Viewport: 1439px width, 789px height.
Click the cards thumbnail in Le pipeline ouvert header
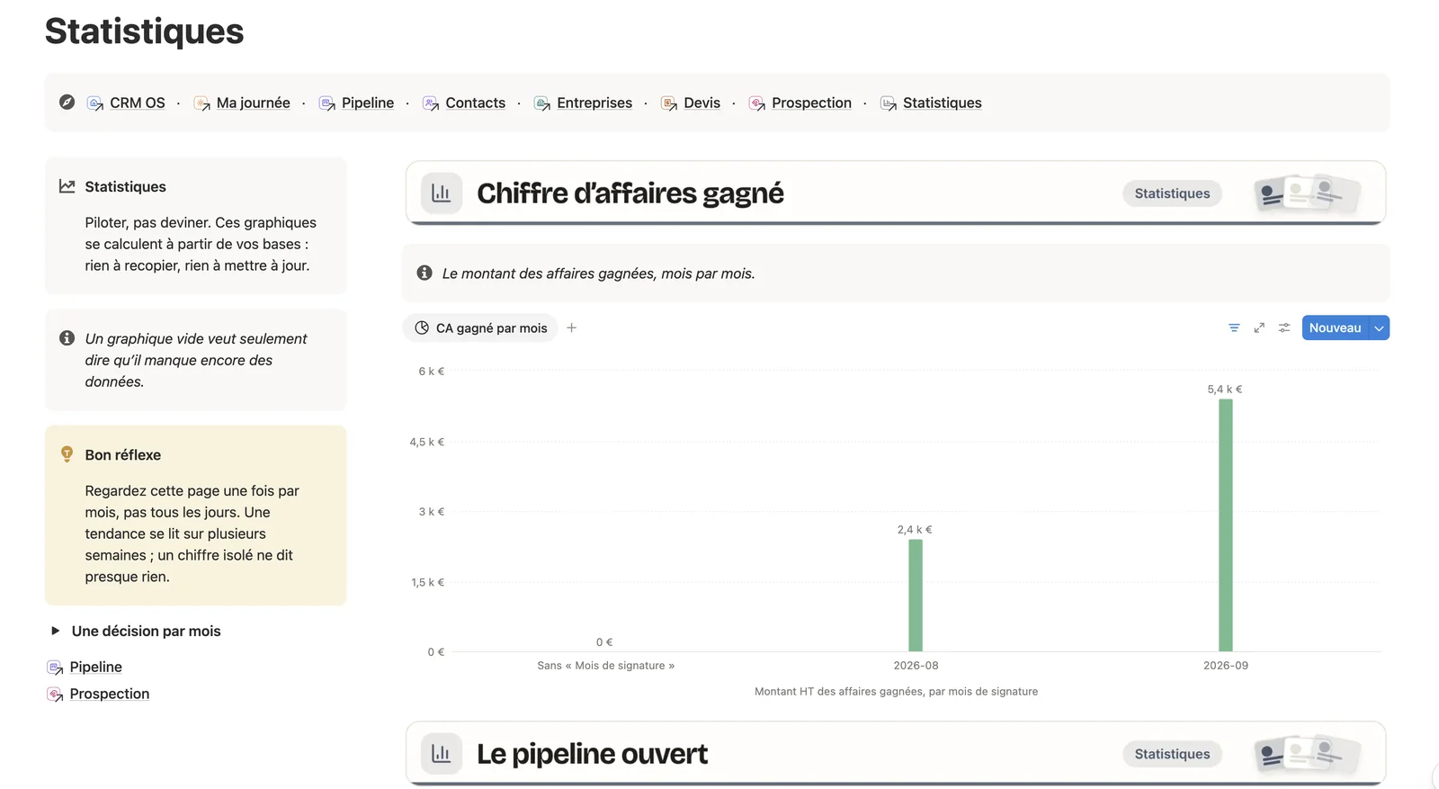click(x=1308, y=753)
